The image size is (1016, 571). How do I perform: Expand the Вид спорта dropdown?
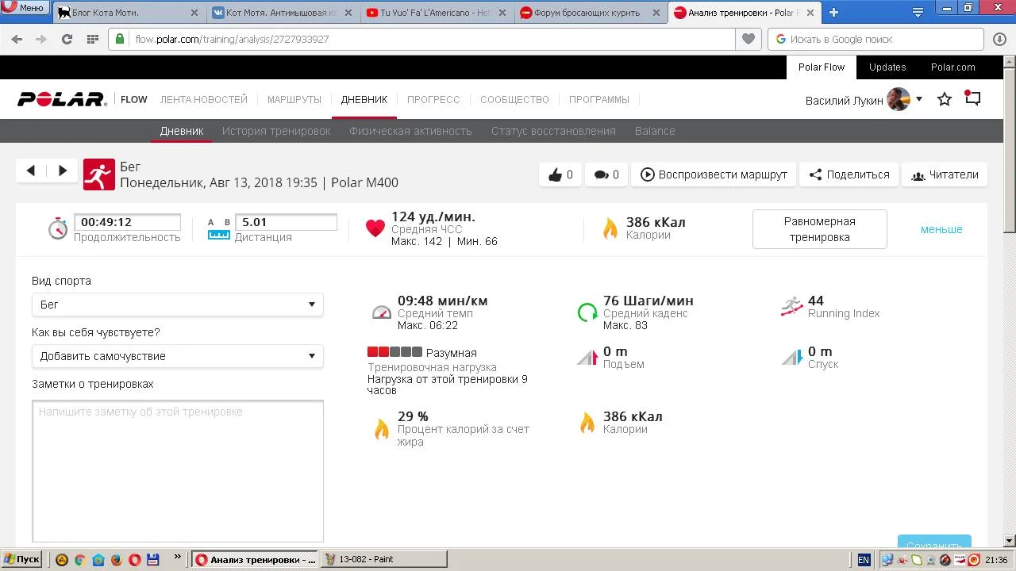(177, 305)
